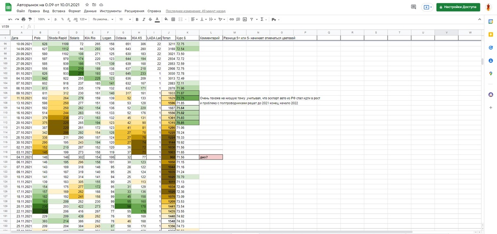Open the Google Sheets home icon
Viewport: 497px width, 234px height.
pos(8,7)
